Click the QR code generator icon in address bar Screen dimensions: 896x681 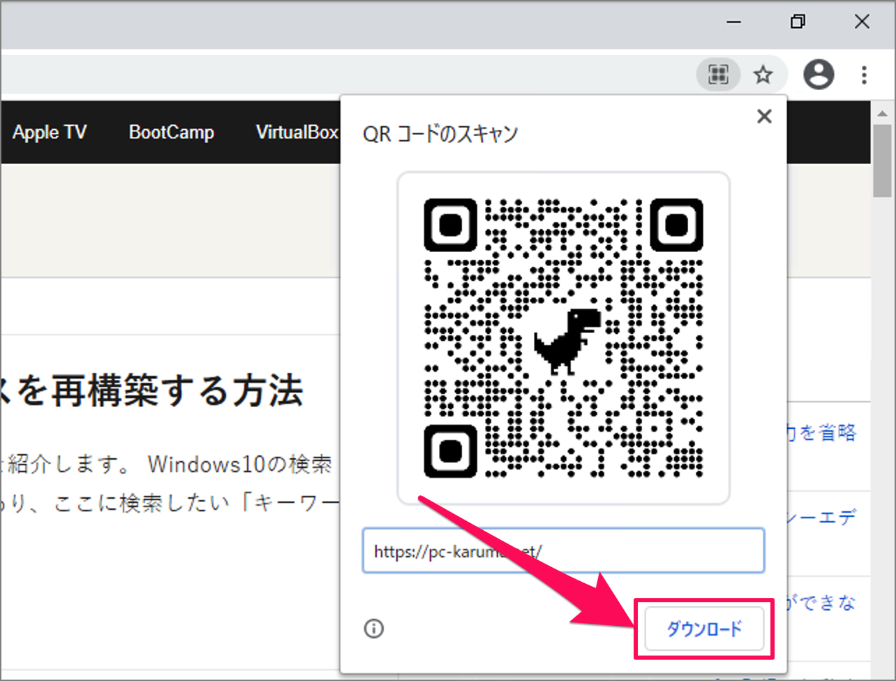click(718, 74)
